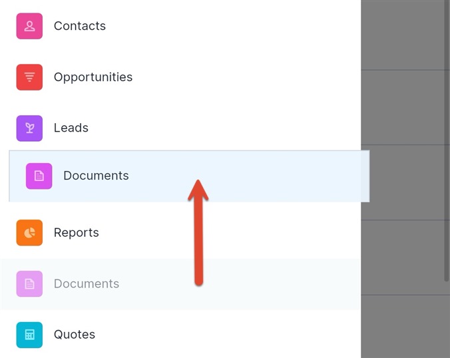Go to the Opportunities section
This screenshot has height=358, width=450.
click(x=93, y=77)
